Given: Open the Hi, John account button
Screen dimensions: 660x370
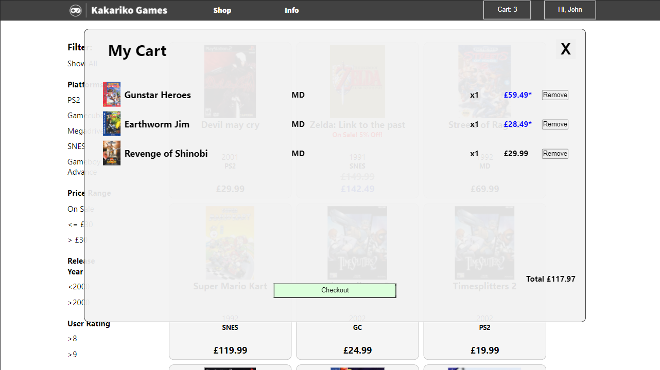Looking at the screenshot, I should tap(570, 10).
